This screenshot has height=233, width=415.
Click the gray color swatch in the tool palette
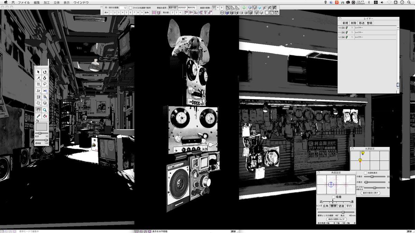pos(41,126)
